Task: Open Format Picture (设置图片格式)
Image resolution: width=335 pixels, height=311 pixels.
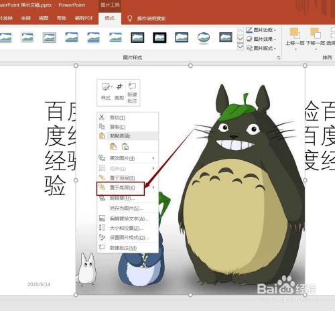Action: (127, 237)
